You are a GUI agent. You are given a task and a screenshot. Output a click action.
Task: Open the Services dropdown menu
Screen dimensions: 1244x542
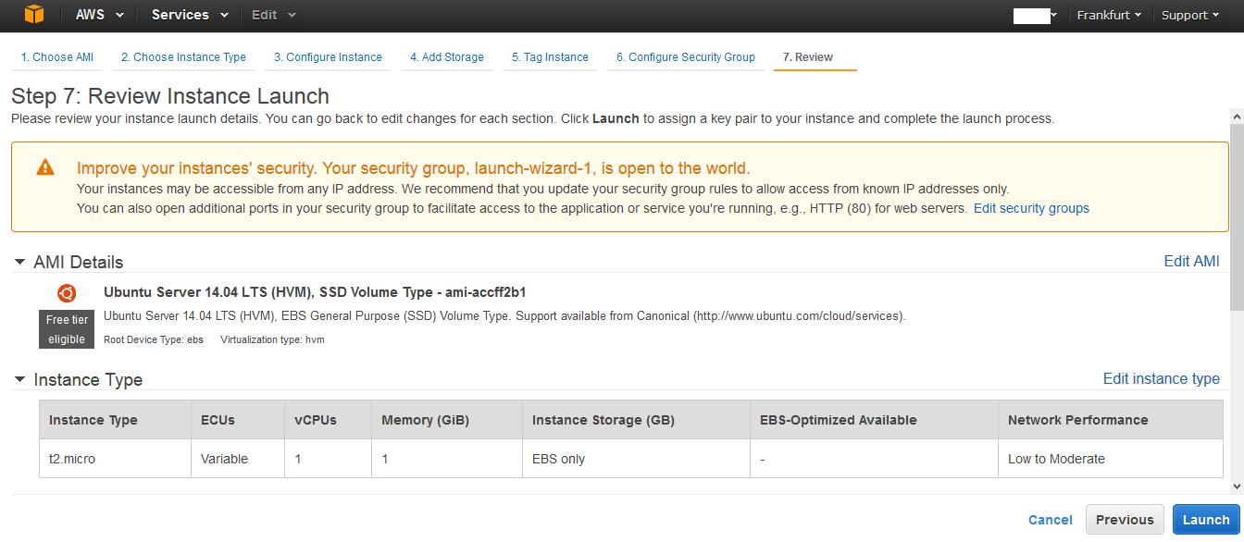[x=190, y=15]
